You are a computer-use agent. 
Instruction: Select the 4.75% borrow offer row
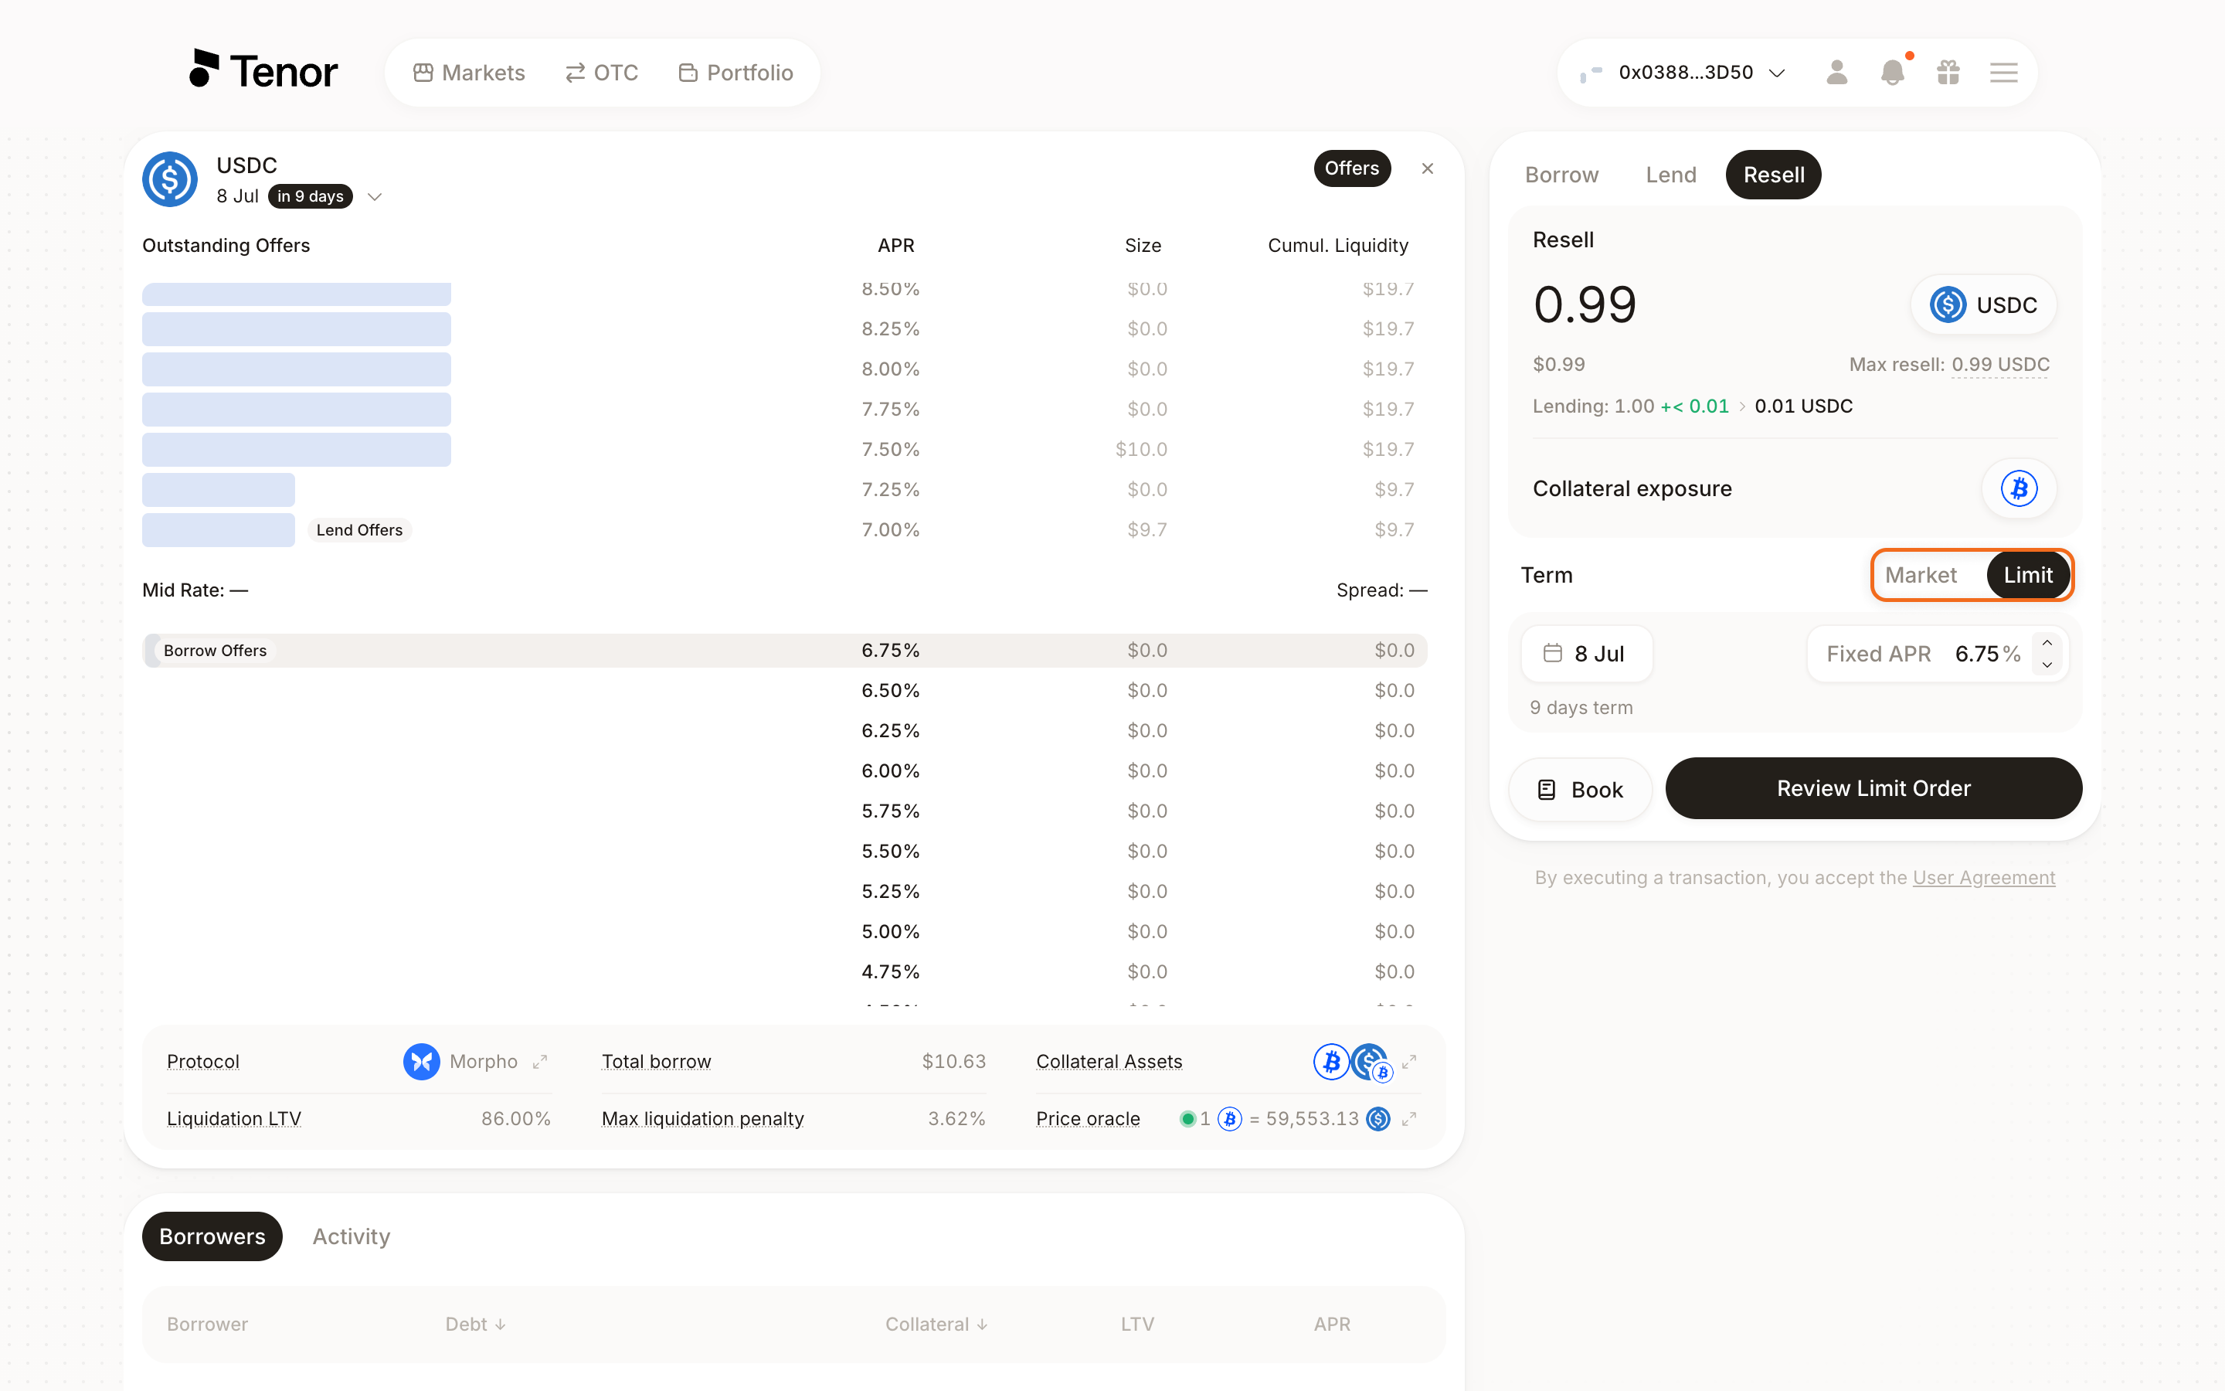pos(784,971)
